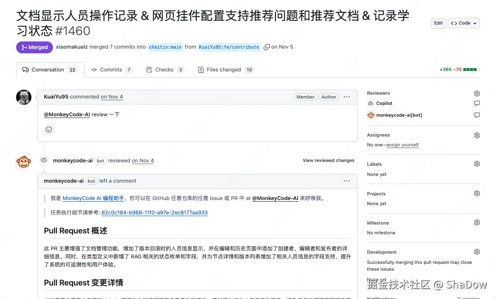The width and height of the screenshot is (496, 299).
Task: Switch to the Conversation tab
Action: point(50,70)
